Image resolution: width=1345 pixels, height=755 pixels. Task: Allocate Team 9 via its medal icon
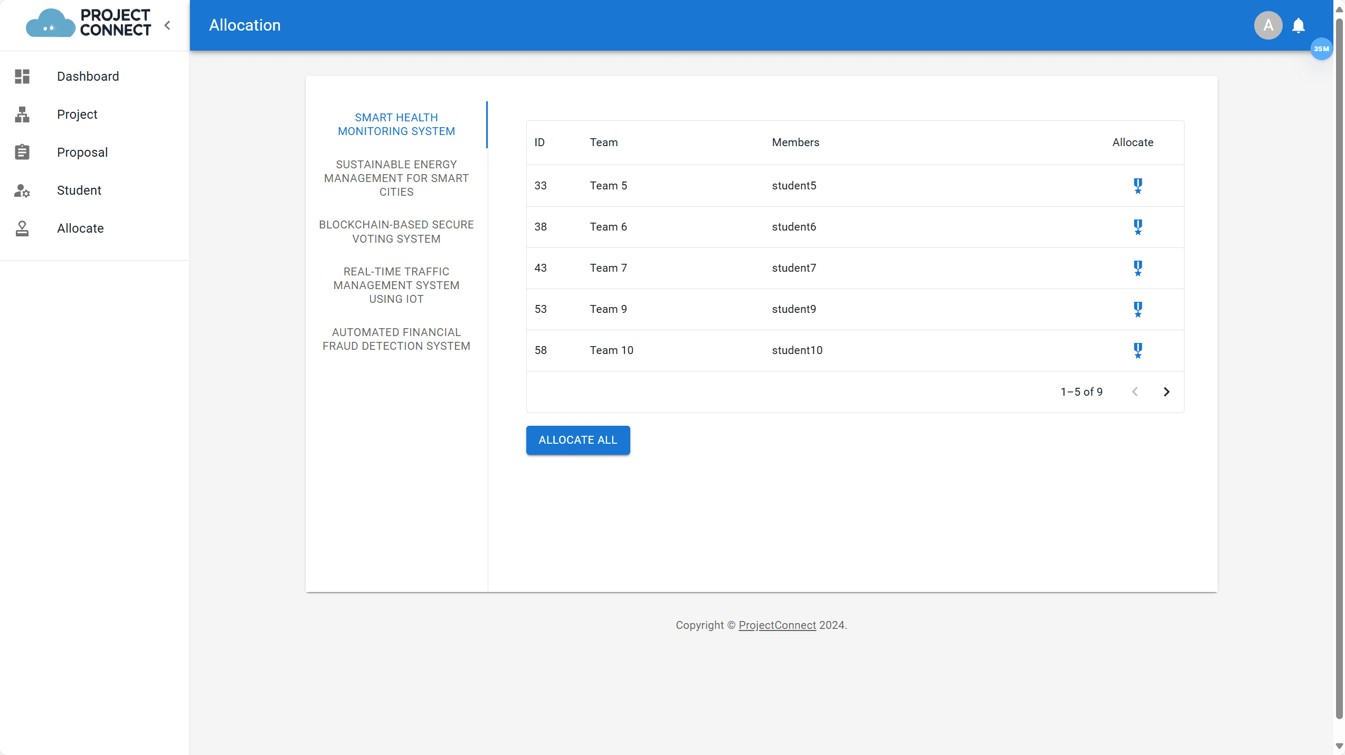point(1138,309)
